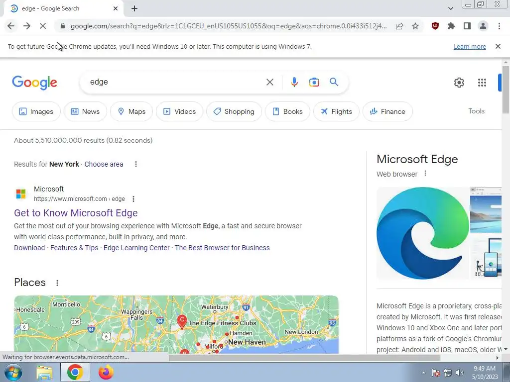The width and height of the screenshot is (510, 382).
Task: Click the Places map preview
Action: point(176,324)
